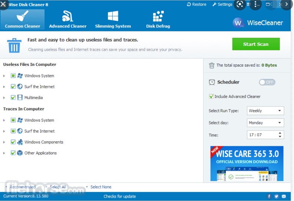Expand the Other Applications node
Viewport: 294px width, 201px height.
pyautogui.click(x=4, y=153)
